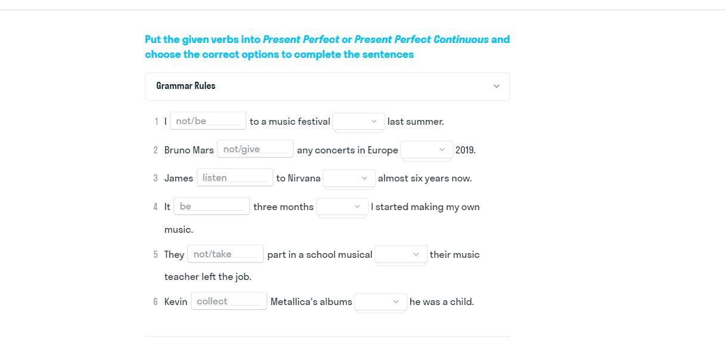Open dropdown before 'last summer'

point(359,122)
